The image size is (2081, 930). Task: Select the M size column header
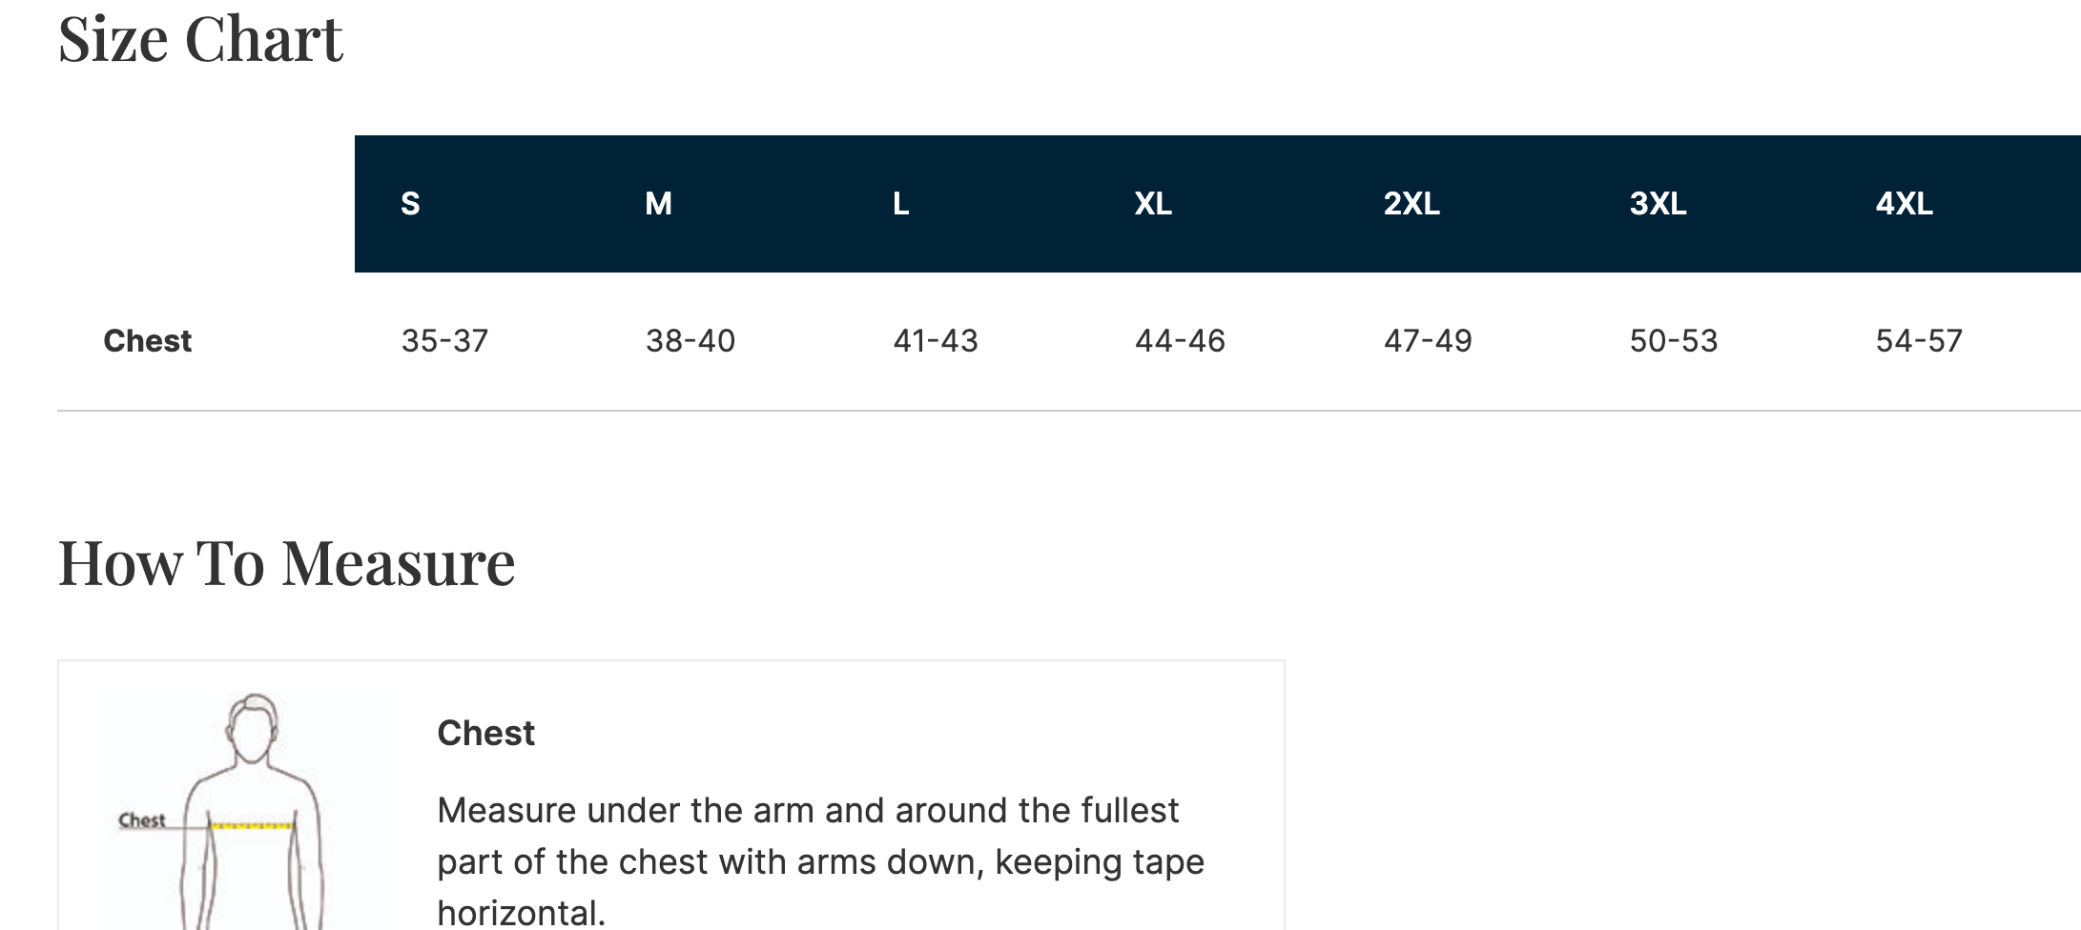658,204
